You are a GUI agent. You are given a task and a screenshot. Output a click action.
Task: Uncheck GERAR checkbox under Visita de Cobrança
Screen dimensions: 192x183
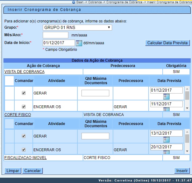click(24, 93)
